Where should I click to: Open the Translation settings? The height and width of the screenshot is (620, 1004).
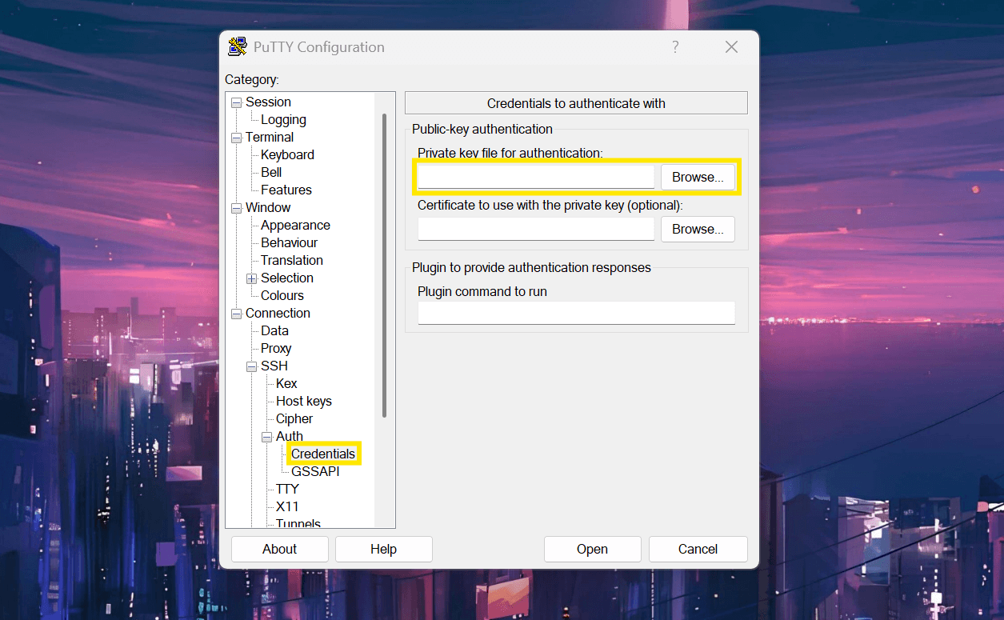point(292,260)
